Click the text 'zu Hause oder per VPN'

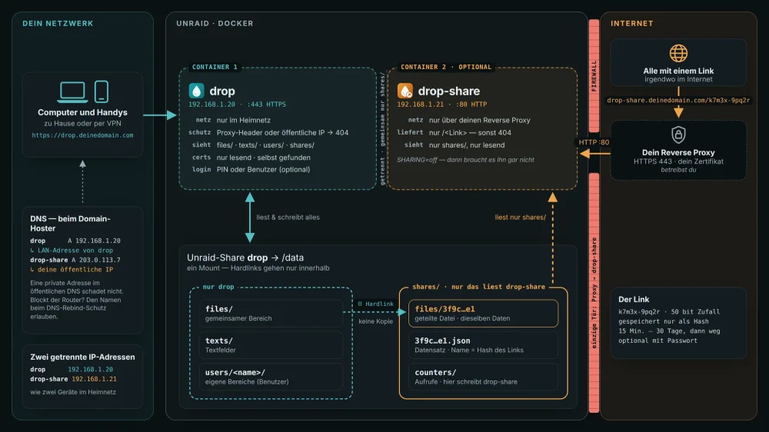click(x=82, y=124)
